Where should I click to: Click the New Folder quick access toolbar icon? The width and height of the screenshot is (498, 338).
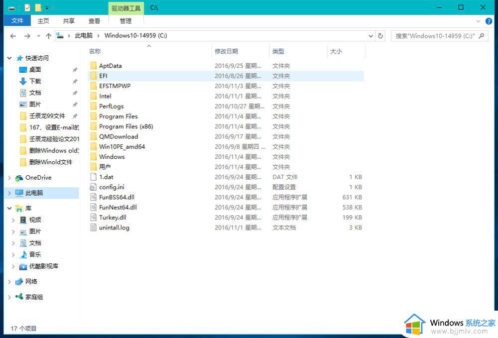[x=38, y=7]
